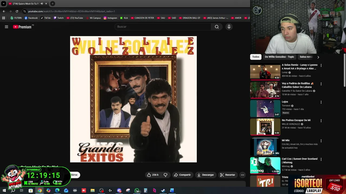Open A Solas Remix video thumbnail
Screen dimensions: 346x194
pos(265,72)
